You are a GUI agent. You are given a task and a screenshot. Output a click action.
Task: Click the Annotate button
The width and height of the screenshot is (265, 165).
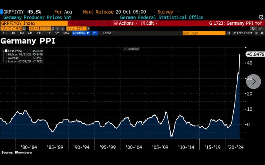132,49
